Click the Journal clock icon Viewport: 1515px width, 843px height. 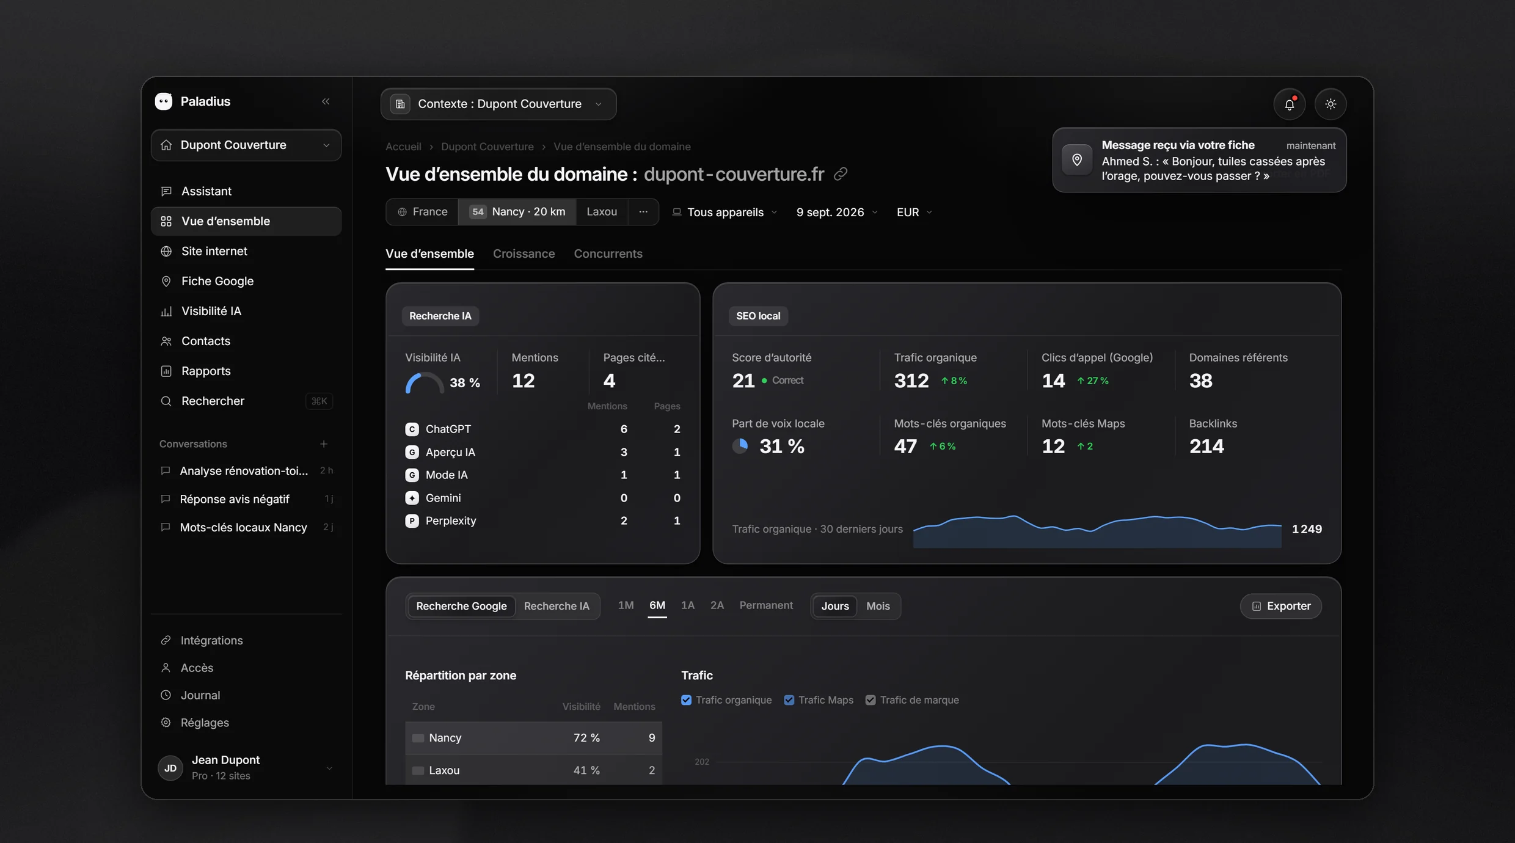click(x=166, y=695)
